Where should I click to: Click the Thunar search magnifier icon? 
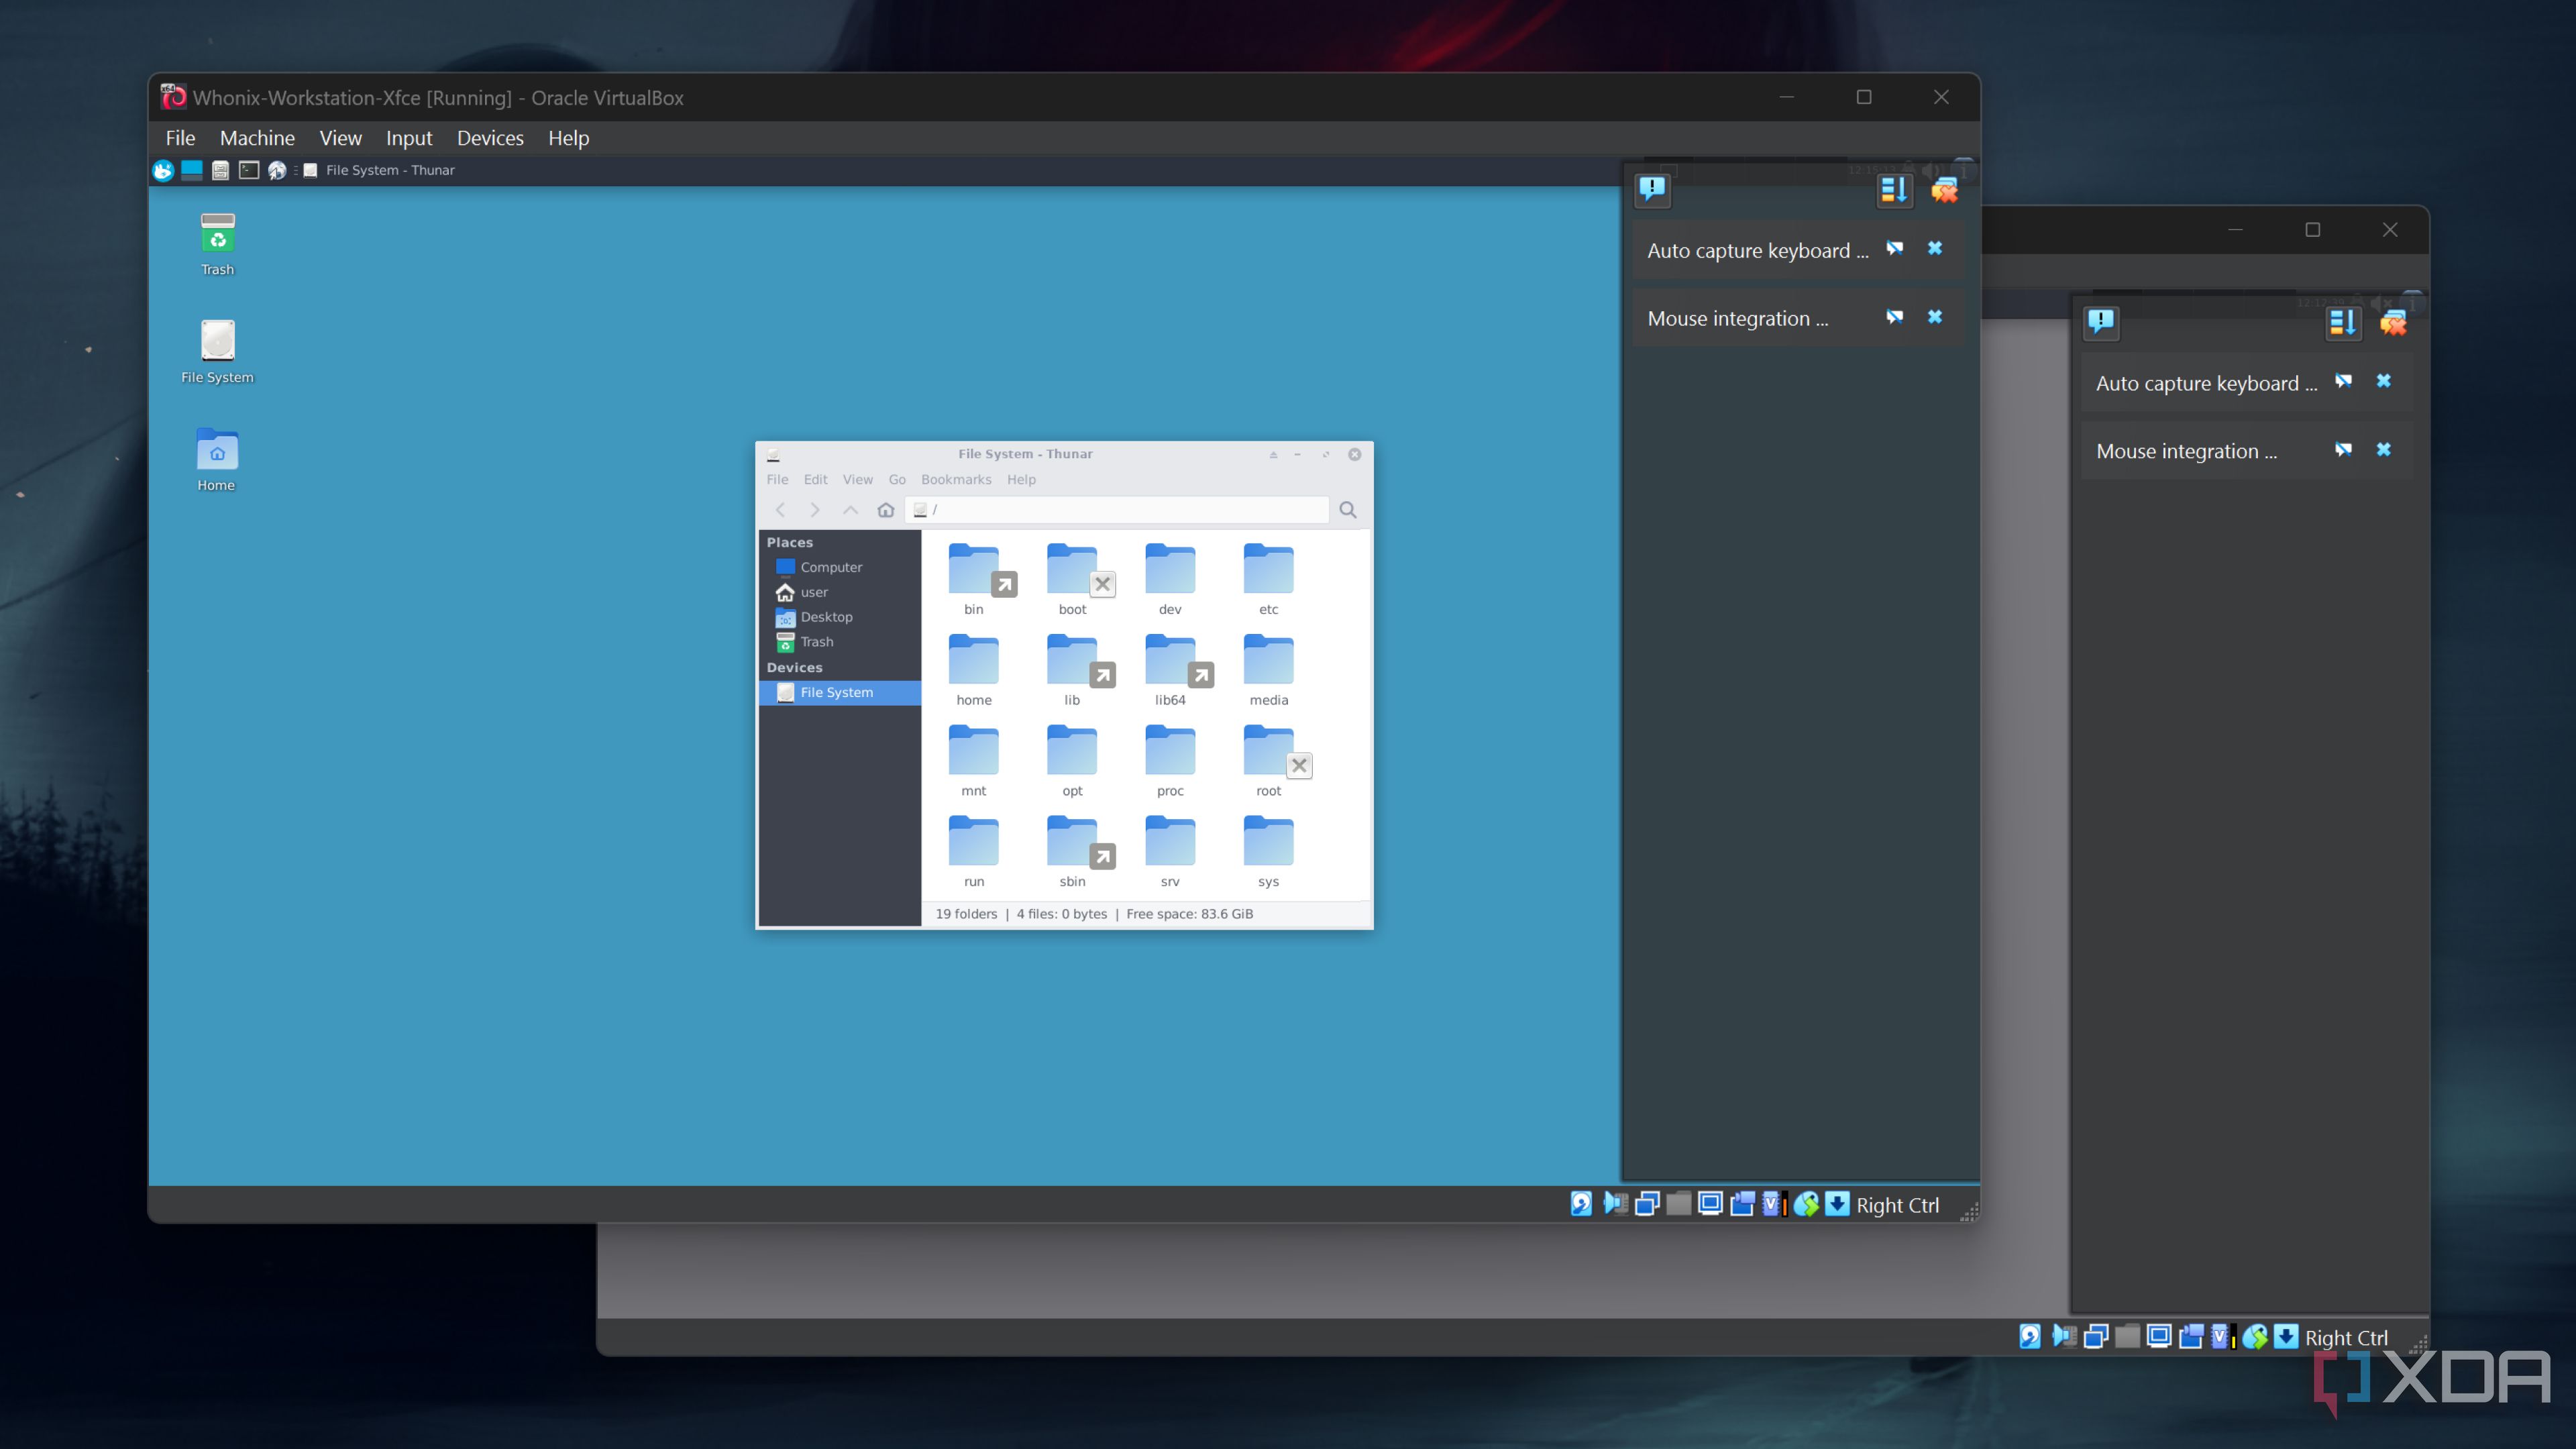point(1347,510)
